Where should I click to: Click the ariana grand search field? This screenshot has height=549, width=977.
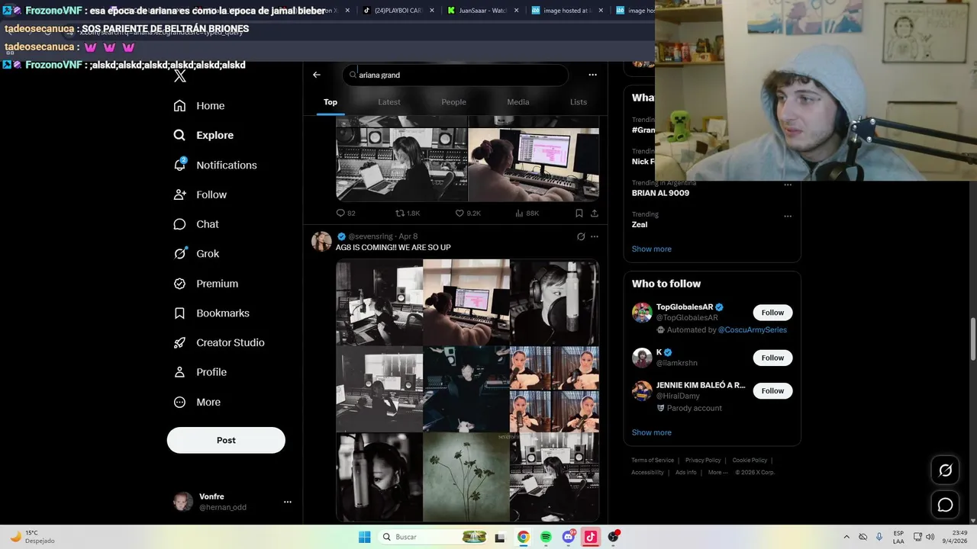pos(456,75)
